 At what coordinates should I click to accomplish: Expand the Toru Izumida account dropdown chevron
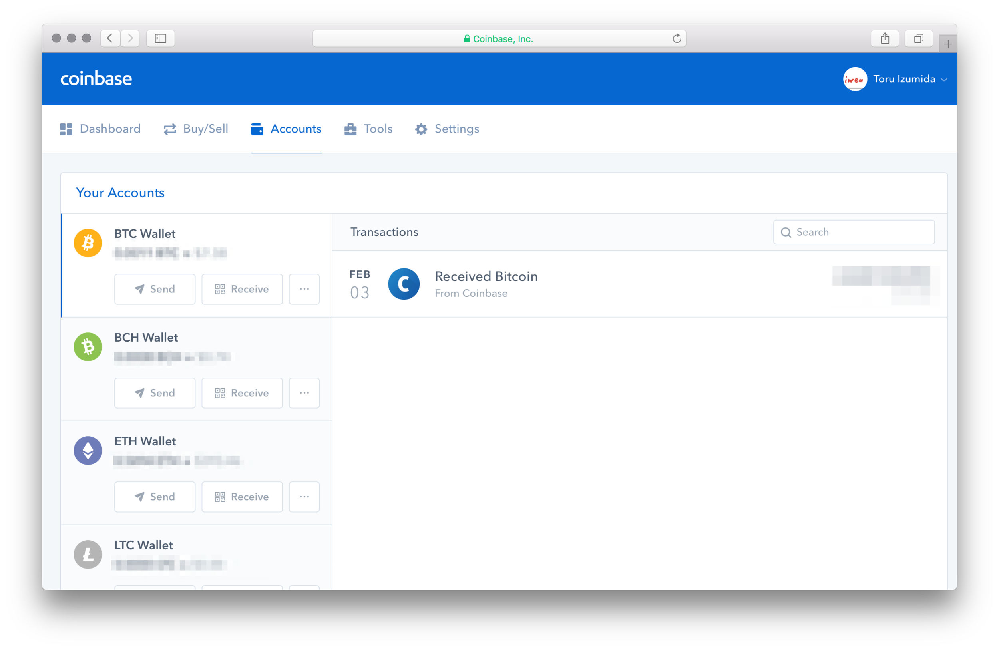(943, 80)
